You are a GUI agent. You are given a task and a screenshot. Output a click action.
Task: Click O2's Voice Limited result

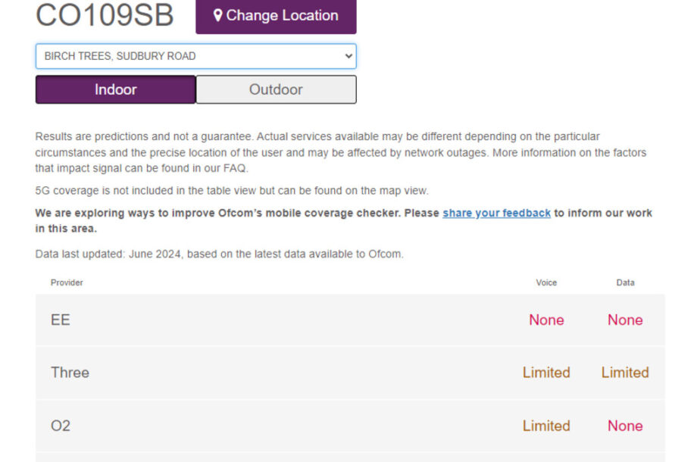tap(546, 426)
